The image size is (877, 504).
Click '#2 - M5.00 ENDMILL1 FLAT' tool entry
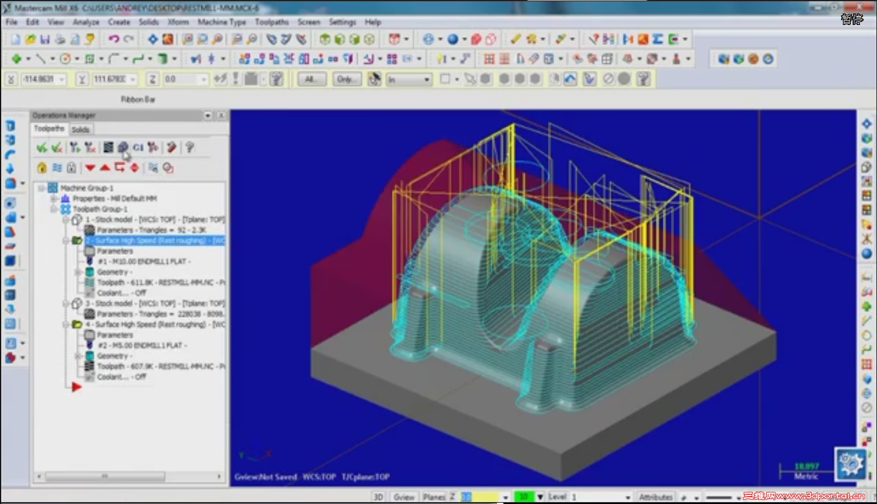coord(143,346)
